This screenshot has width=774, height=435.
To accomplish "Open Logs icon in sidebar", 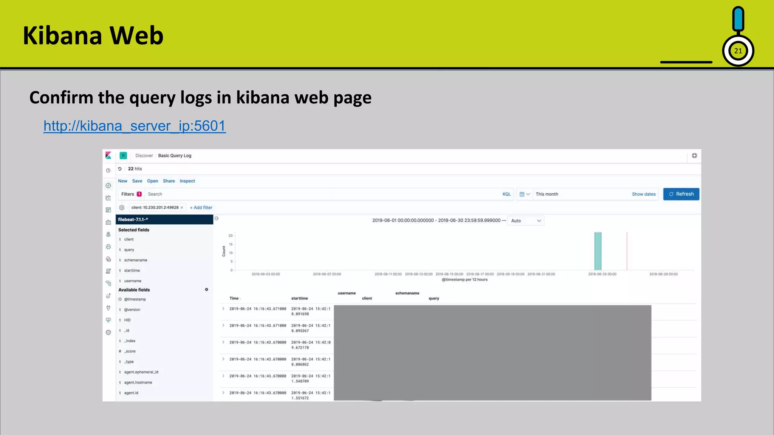I will (x=108, y=271).
